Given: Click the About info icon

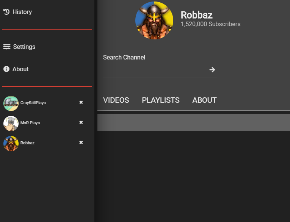Looking at the screenshot, I should click(x=6, y=69).
